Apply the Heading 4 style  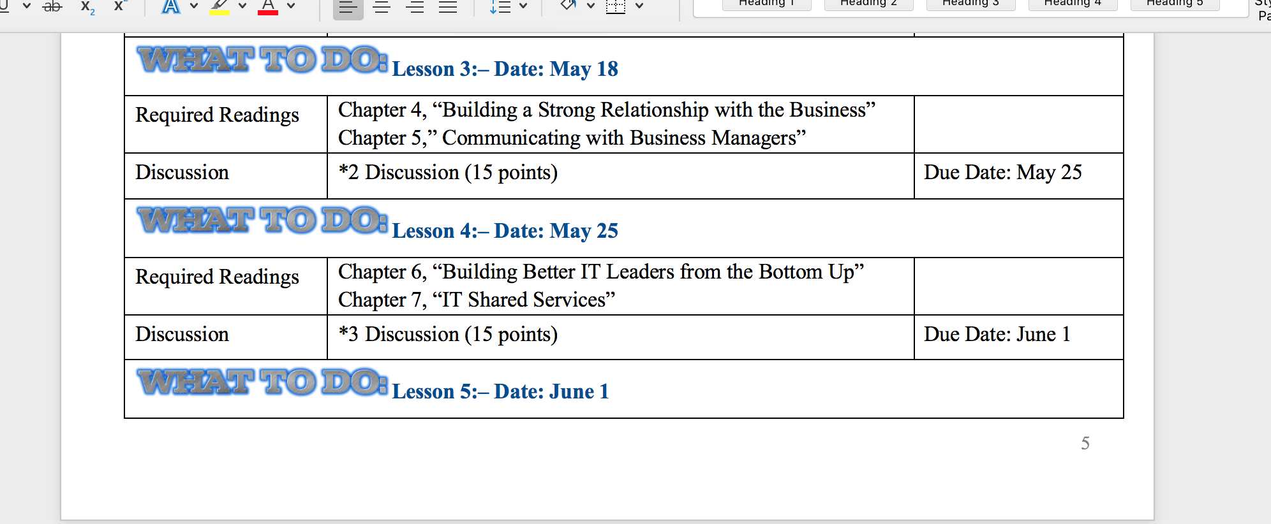tap(1073, 4)
